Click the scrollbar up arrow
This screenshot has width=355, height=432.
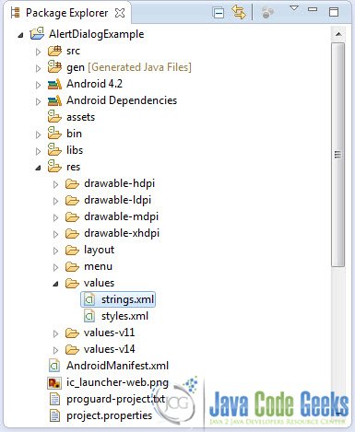point(338,34)
